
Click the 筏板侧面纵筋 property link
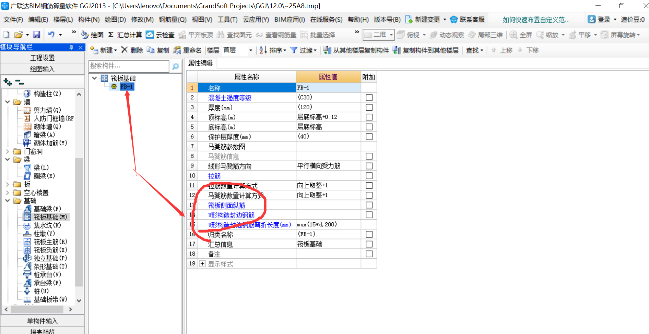(227, 205)
